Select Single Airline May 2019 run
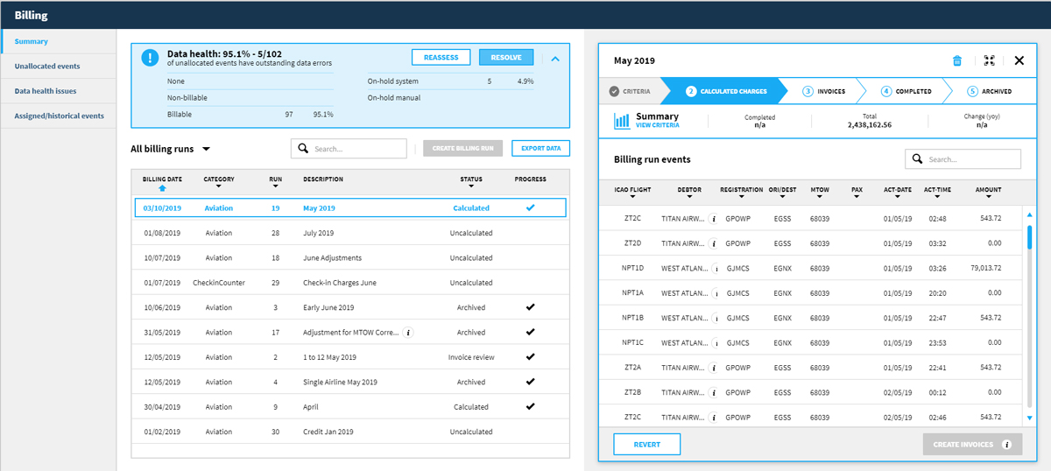 point(350,382)
